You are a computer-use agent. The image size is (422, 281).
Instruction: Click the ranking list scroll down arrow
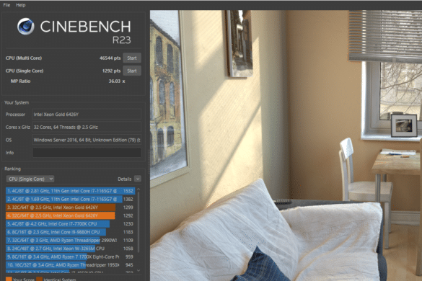tap(139, 270)
